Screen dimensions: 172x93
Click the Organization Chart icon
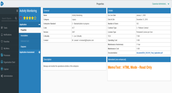[x=2, y=62]
